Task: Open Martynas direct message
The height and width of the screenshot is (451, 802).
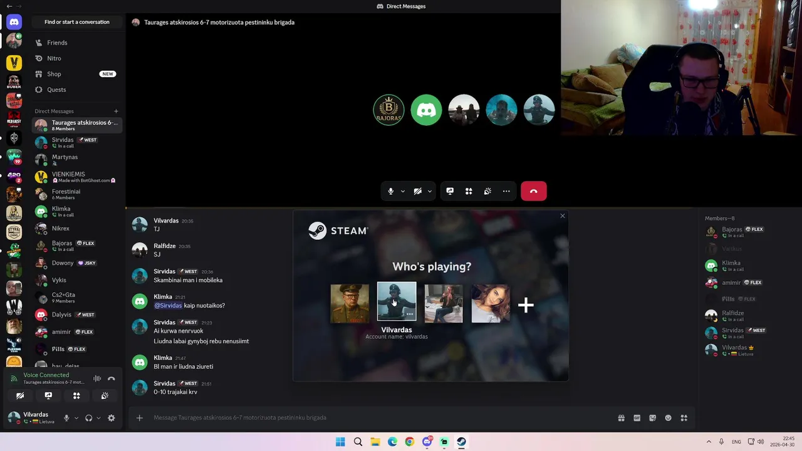Action: (76, 160)
